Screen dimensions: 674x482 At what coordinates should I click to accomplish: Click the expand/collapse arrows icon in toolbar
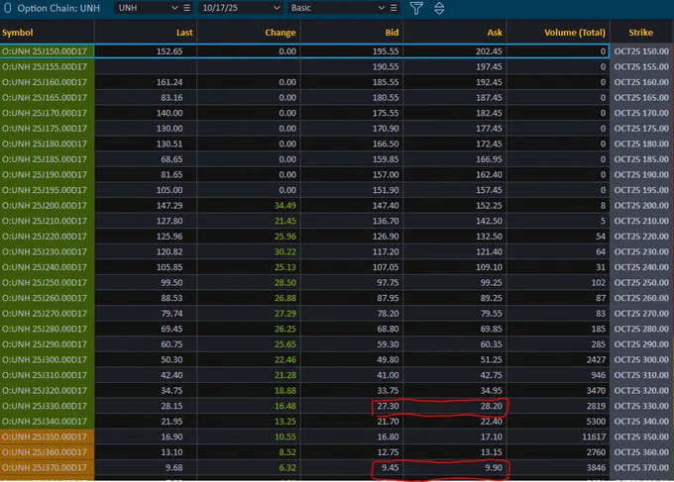tap(439, 8)
